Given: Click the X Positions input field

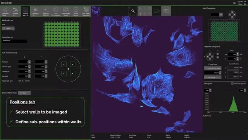Looking at the screenshot, I should 23,62.
